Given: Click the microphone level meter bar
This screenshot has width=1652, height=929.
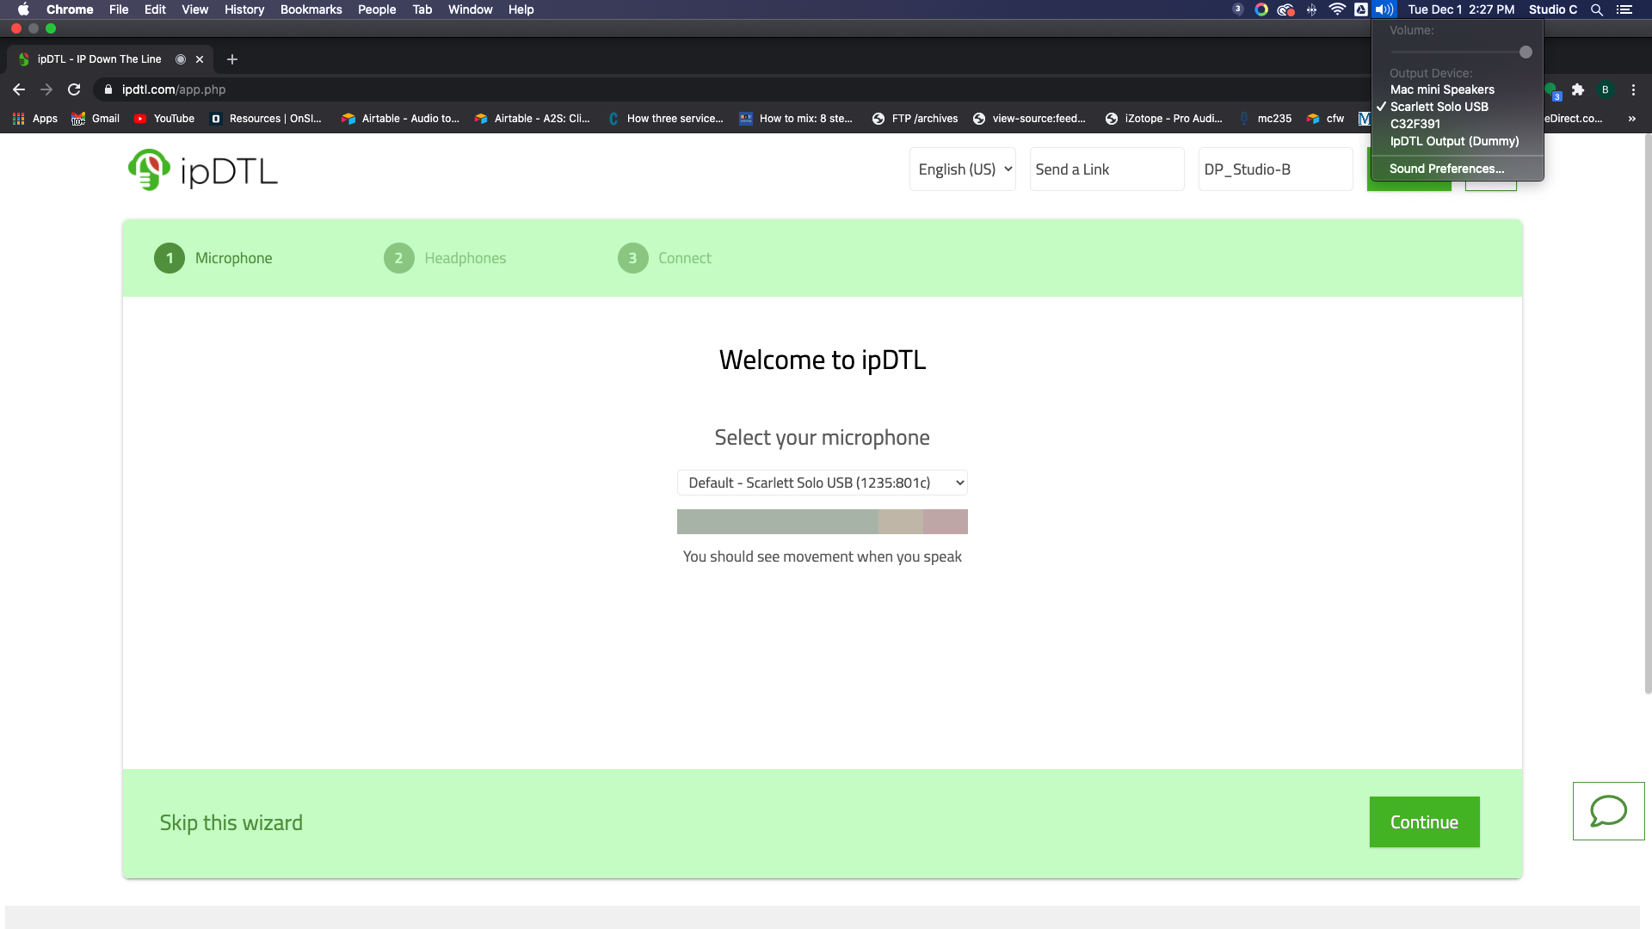Looking at the screenshot, I should click(823, 521).
